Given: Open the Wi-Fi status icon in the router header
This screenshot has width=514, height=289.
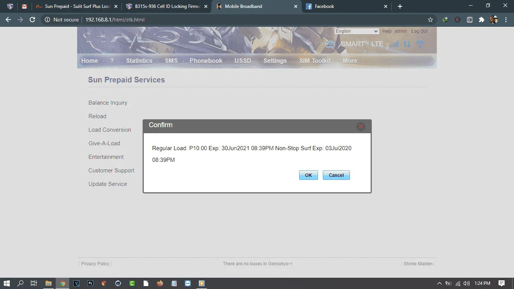Looking at the screenshot, I should [x=421, y=44].
